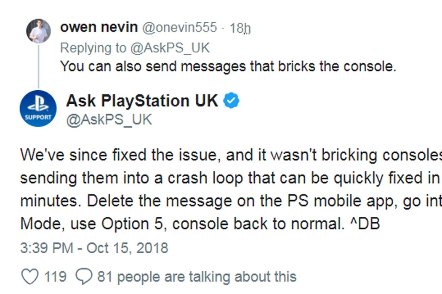
Task: Click the blue verified checkmark badge
Action: click(231, 101)
